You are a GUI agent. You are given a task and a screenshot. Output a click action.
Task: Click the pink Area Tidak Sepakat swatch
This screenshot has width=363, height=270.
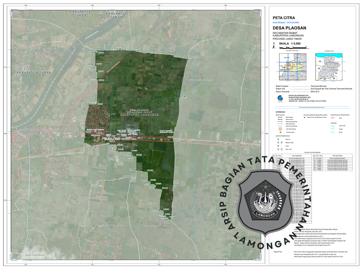point(281,128)
